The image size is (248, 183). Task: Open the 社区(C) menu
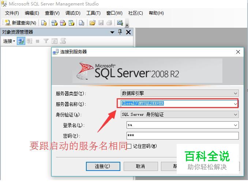pyautogui.click(x=136, y=13)
